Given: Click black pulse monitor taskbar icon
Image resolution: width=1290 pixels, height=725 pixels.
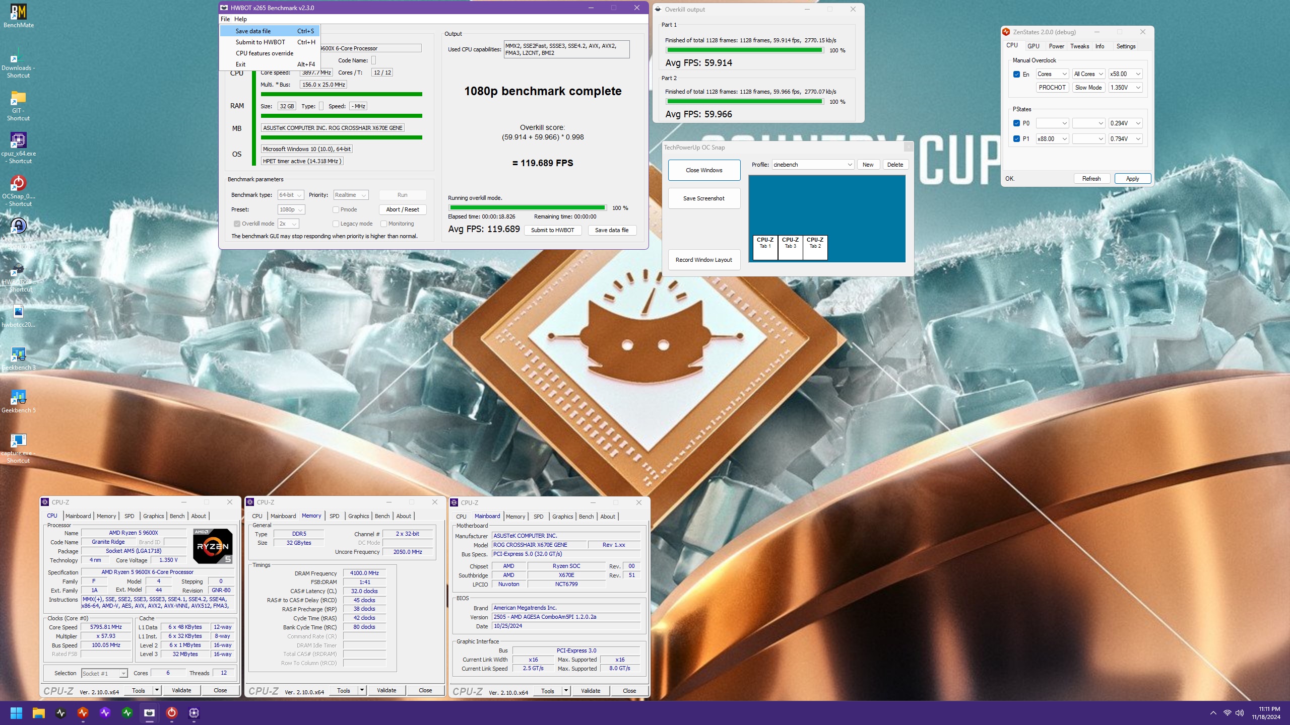Looking at the screenshot, I should 61,713.
